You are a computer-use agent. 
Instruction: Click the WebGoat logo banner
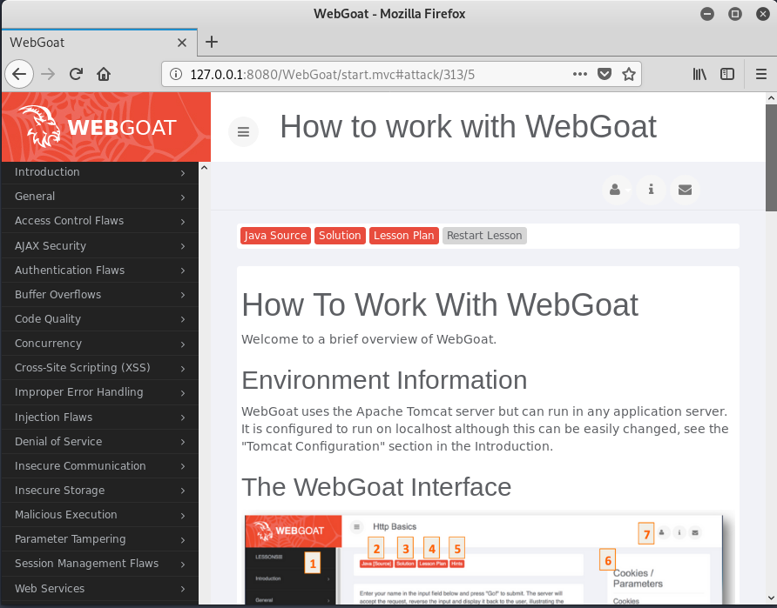point(106,127)
